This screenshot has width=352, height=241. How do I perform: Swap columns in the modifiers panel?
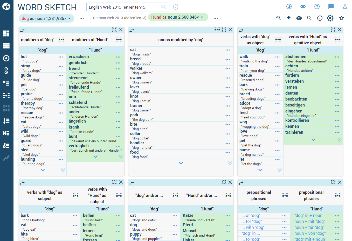[x=22, y=30]
